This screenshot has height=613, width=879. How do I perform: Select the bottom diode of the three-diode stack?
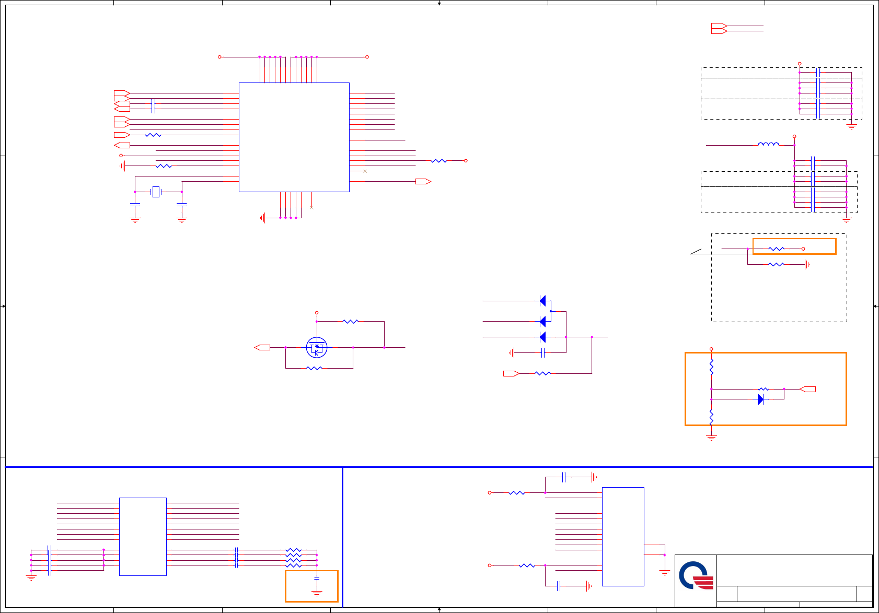point(543,337)
